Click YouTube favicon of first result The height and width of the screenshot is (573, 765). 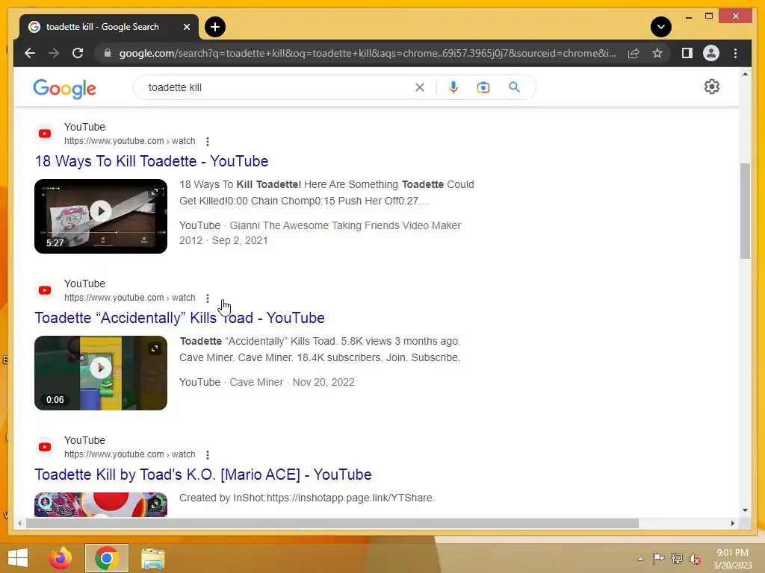pos(45,134)
